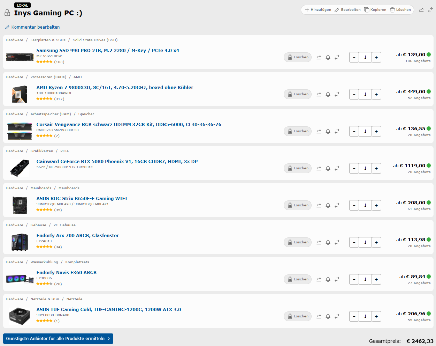
Task: Click Löschen in the top wishlist toolbar
Action: pyautogui.click(x=400, y=10)
